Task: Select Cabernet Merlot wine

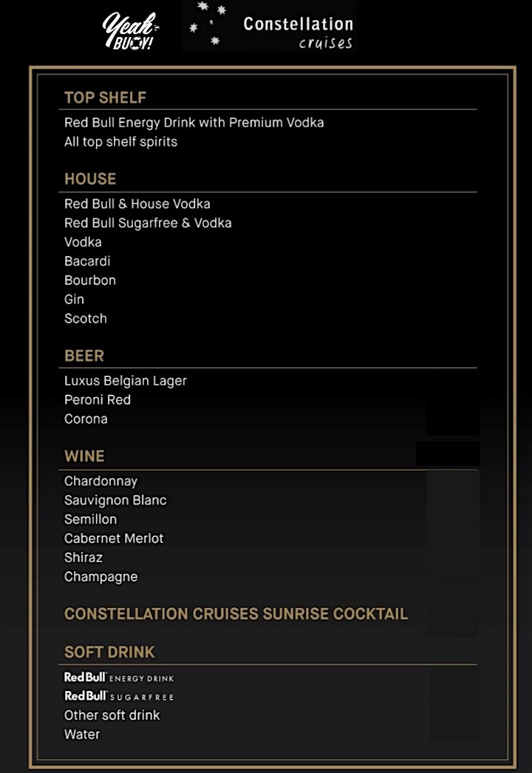Action: pos(114,539)
